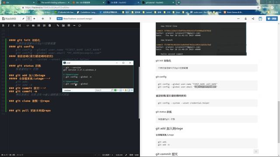Insert code block with the code icon
Screen dimensions: 280x157
click(x=28, y=26)
